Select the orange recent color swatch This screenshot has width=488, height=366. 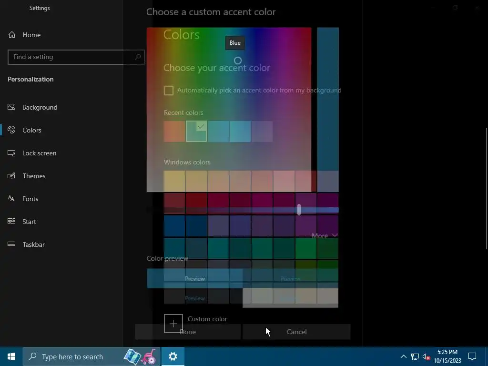point(174,132)
